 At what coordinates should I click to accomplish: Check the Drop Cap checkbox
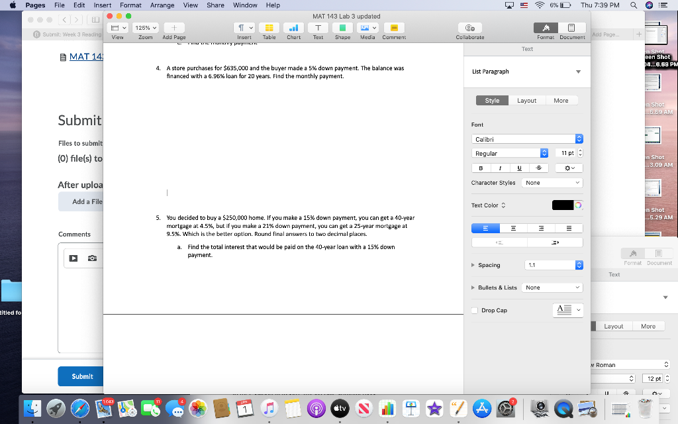pos(474,310)
